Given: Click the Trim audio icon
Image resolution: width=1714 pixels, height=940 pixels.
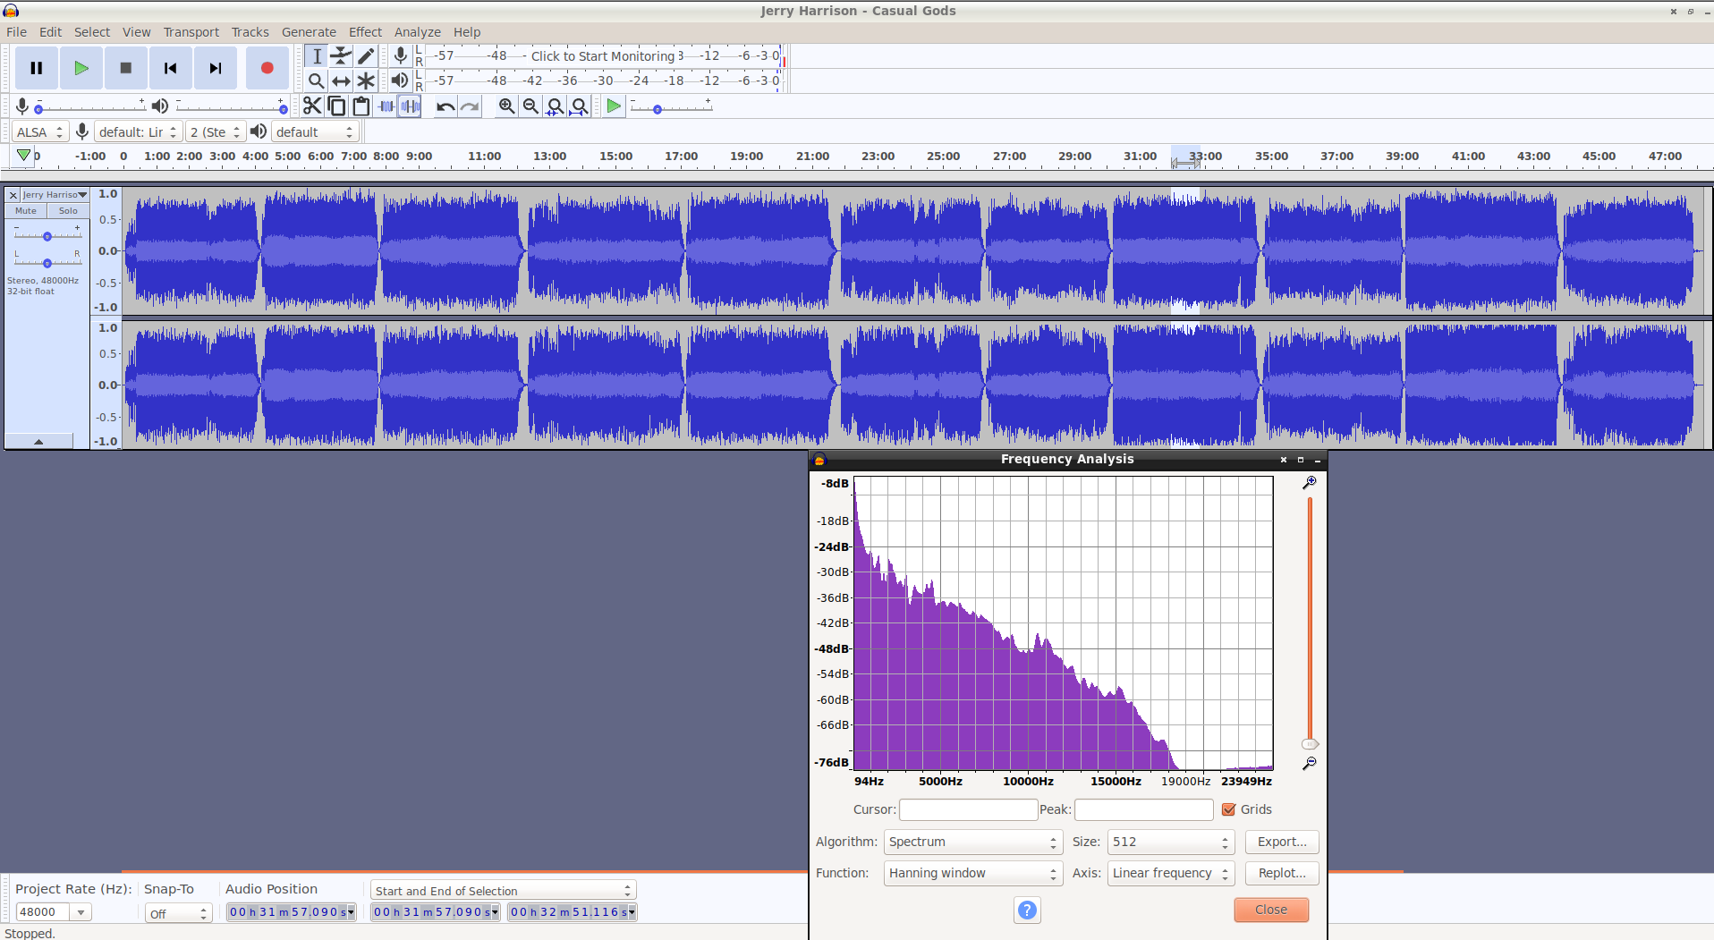Looking at the screenshot, I should pos(386,106).
